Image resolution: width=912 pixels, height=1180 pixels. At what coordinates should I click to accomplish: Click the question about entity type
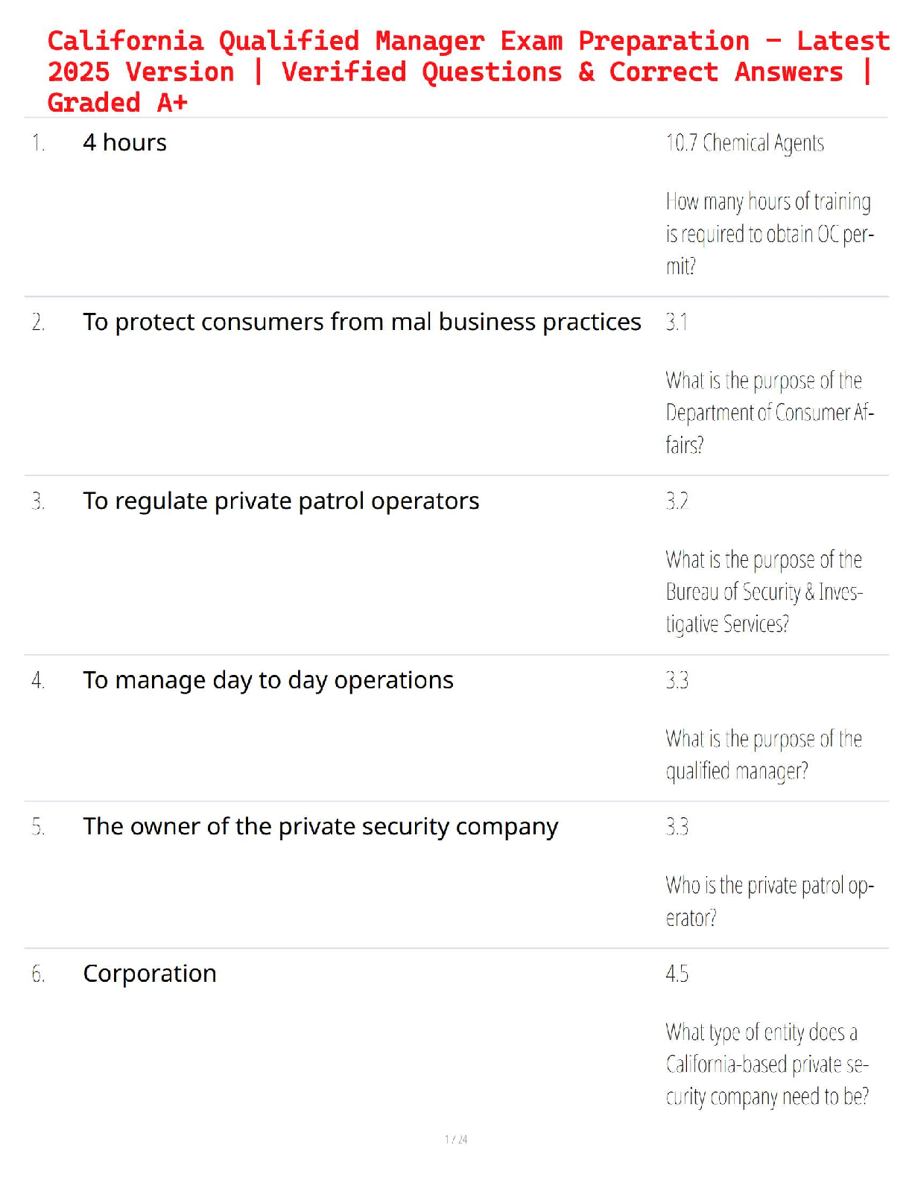coord(767,1064)
